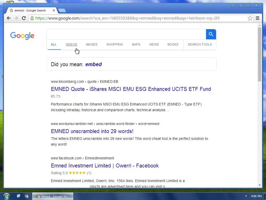
Task: Bookmark this page with the star
Action: click(x=250, y=18)
